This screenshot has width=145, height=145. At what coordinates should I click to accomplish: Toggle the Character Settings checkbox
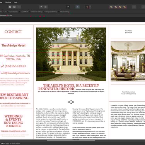point(30,12)
